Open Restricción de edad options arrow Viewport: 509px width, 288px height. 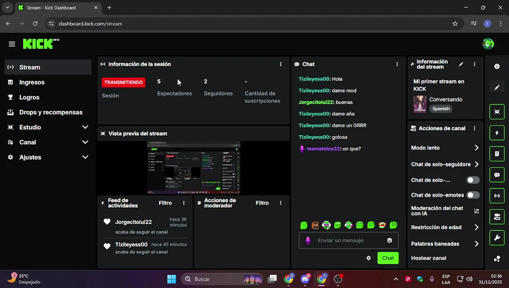[x=477, y=227]
